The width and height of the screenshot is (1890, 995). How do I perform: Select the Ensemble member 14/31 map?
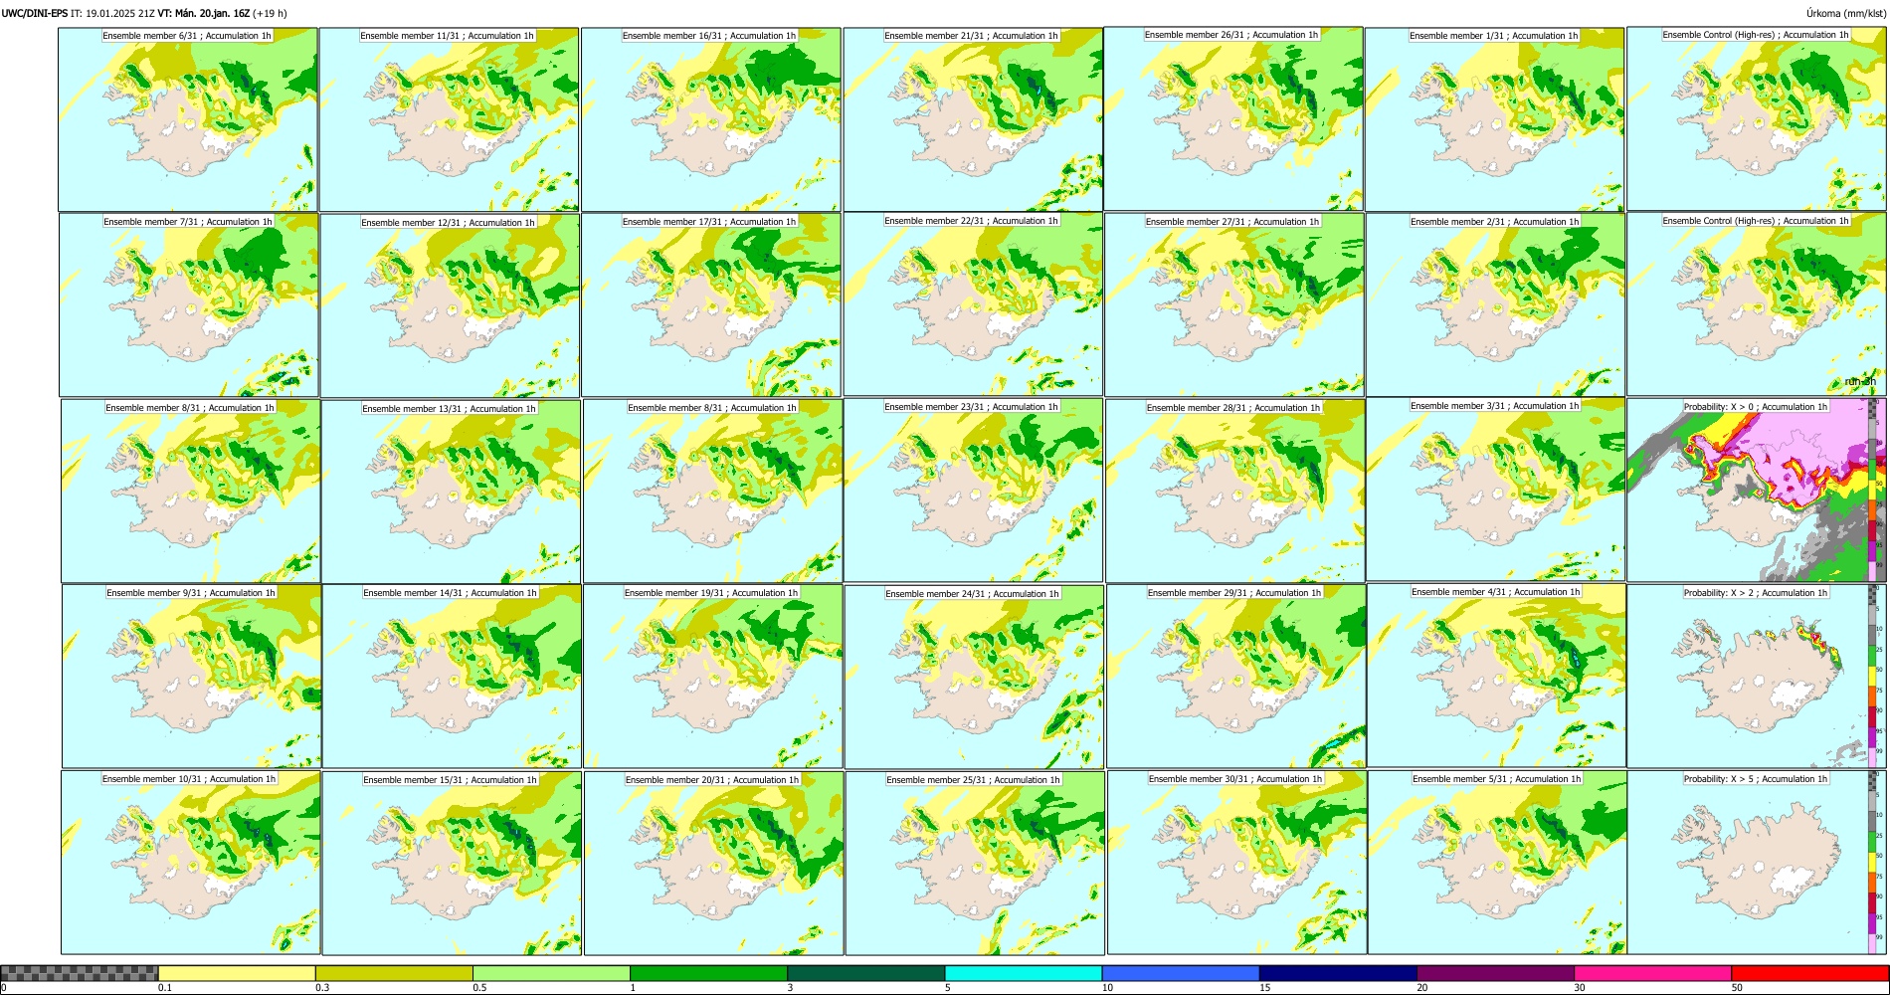(x=452, y=677)
